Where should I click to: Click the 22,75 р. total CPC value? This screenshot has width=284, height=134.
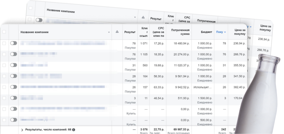pyautogui.click(x=158, y=130)
